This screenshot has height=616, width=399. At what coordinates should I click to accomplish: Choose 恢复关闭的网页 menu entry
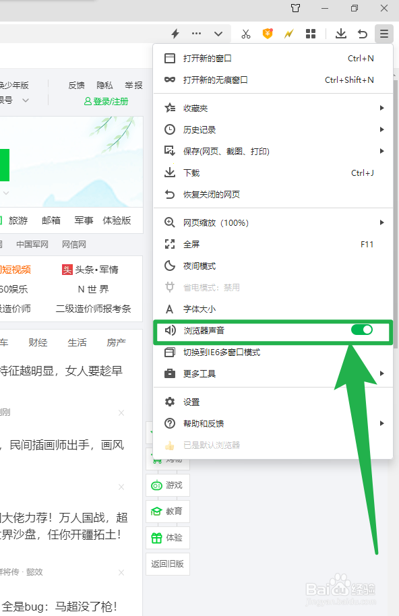pos(273,195)
